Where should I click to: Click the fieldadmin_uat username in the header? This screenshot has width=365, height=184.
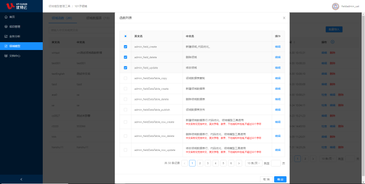(350, 6)
